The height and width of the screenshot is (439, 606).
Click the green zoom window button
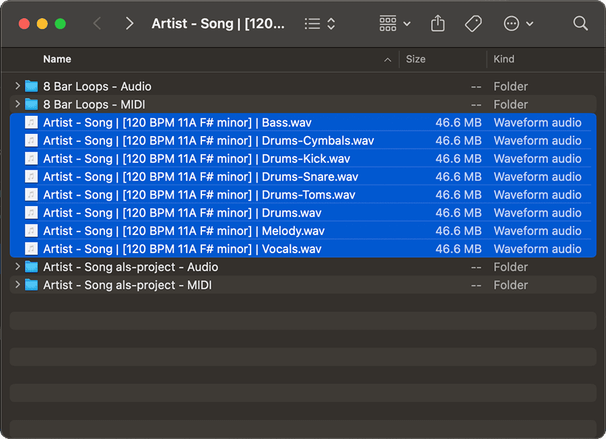61,24
